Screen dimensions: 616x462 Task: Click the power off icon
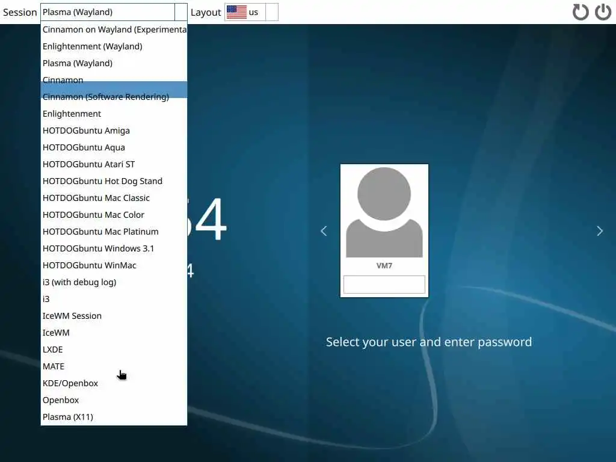pyautogui.click(x=603, y=12)
